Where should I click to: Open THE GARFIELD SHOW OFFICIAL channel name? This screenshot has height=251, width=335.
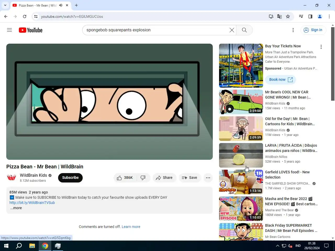288,184
